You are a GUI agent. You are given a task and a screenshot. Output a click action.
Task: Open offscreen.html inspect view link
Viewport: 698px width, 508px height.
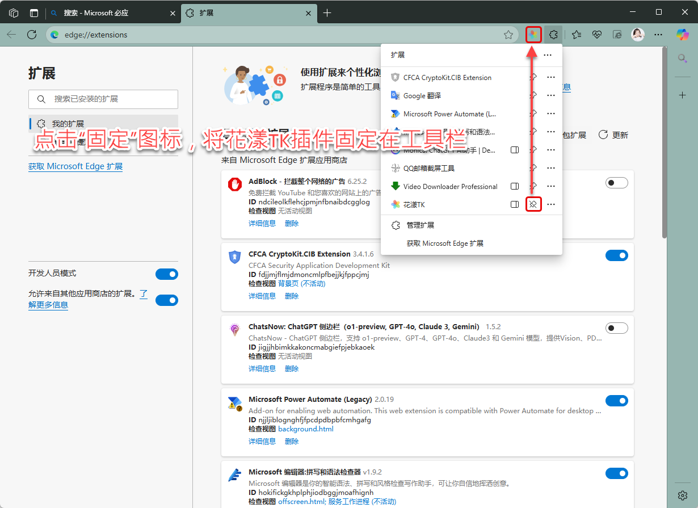pos(301,501)
